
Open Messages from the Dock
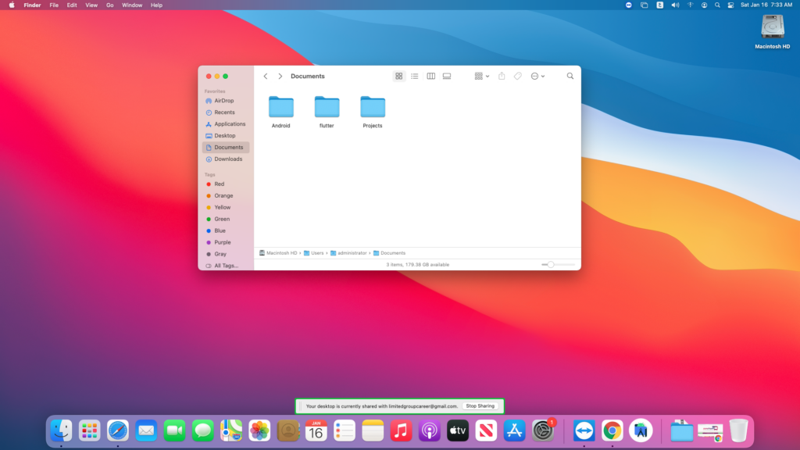203,431
